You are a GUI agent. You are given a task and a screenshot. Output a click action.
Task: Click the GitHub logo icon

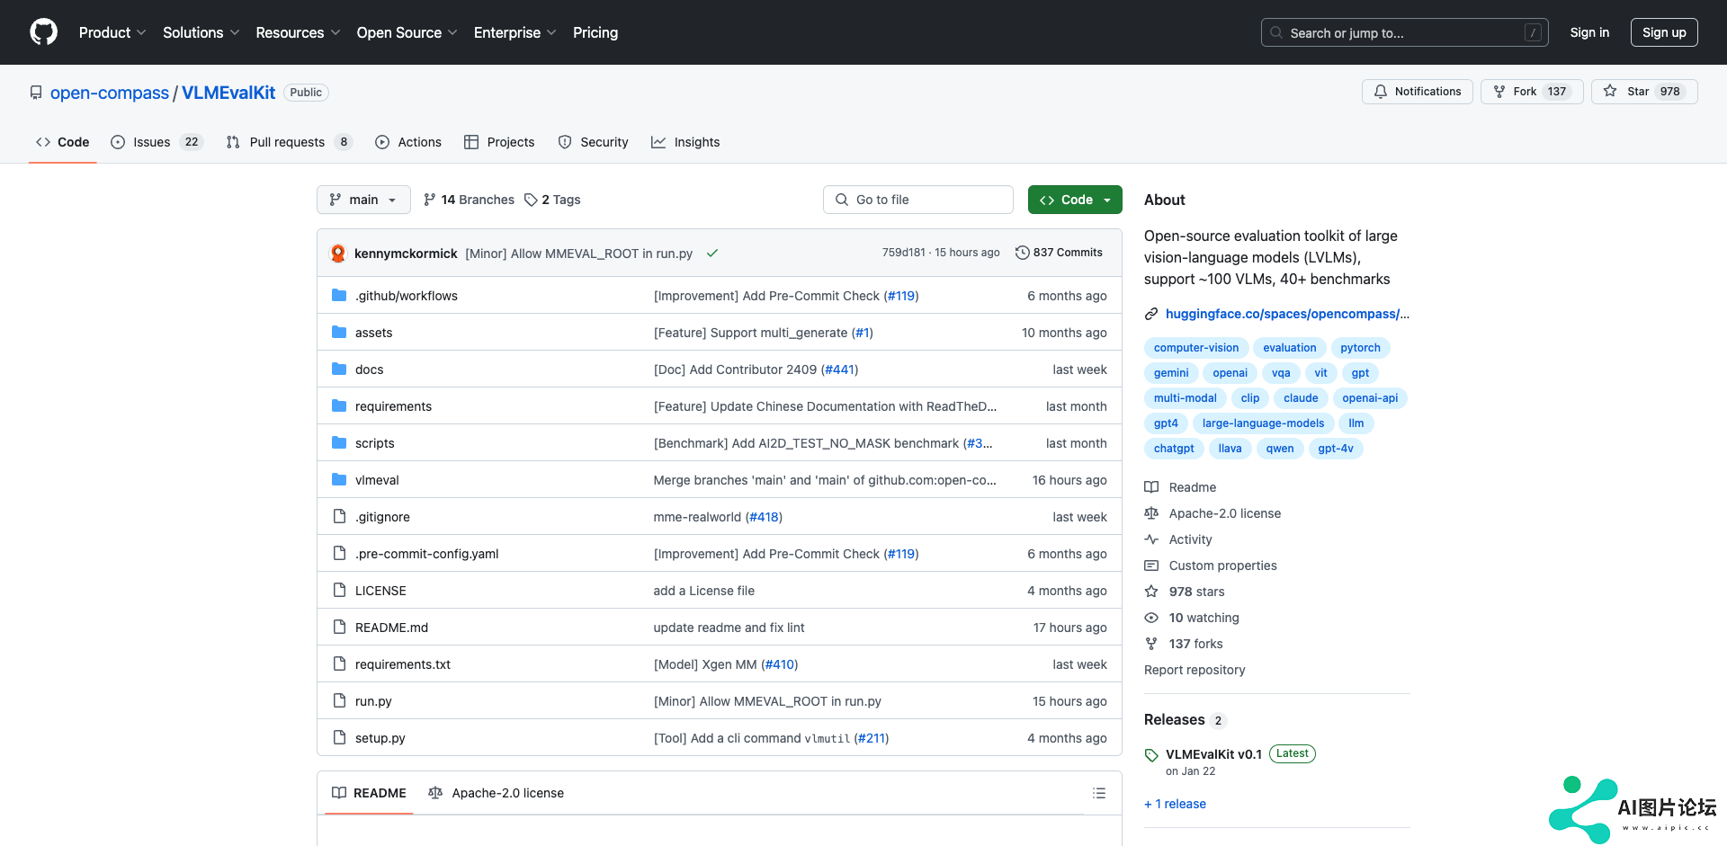(43, 32)
